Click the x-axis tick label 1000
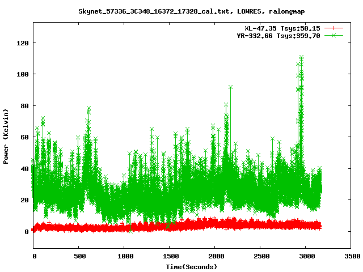Image resolution: width=363 pixels, height=272 pixels. point(125,256)
